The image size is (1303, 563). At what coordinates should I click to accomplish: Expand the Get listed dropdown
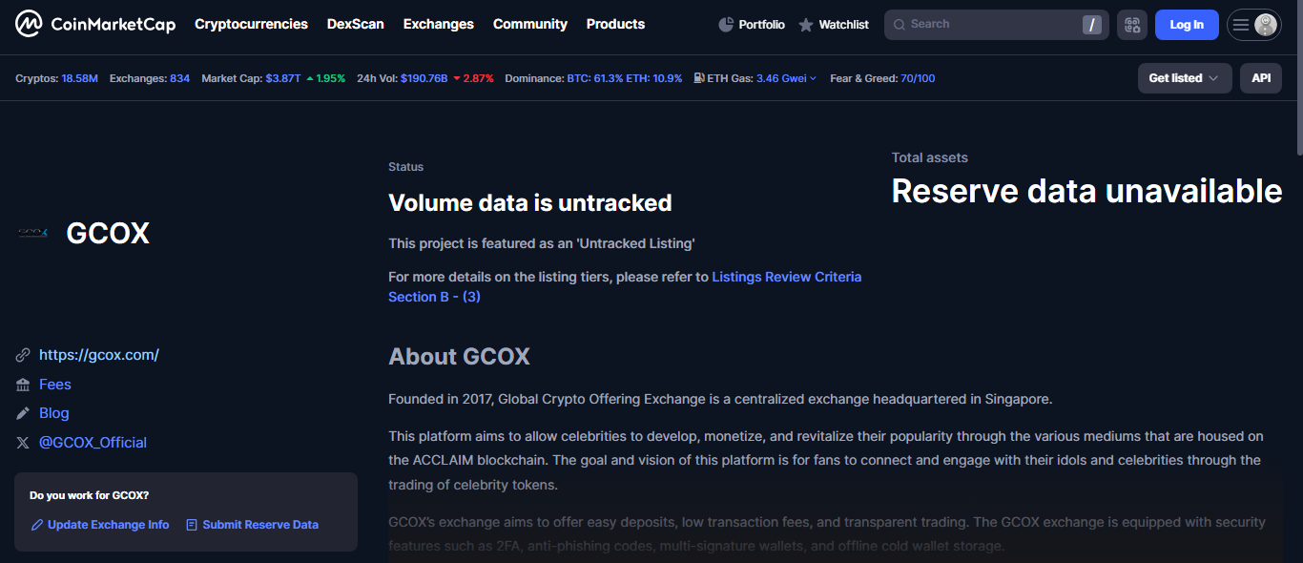[x=1184, y=78]
